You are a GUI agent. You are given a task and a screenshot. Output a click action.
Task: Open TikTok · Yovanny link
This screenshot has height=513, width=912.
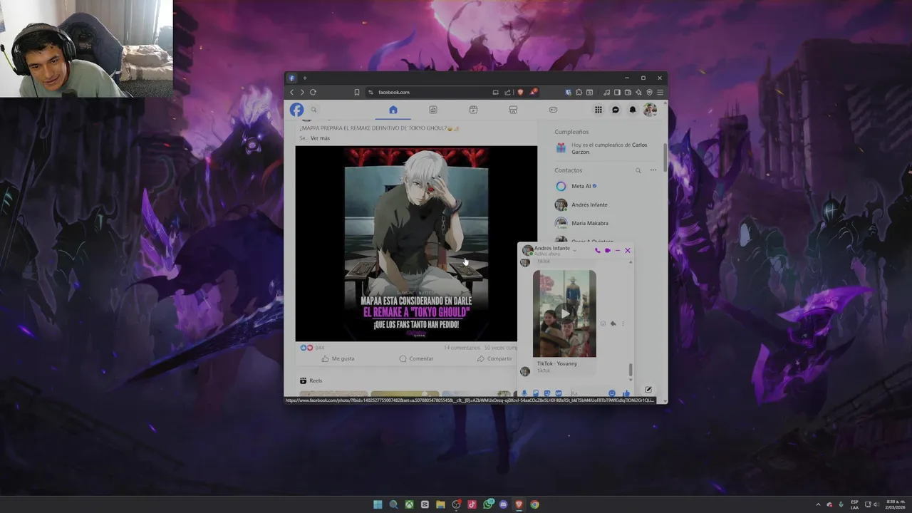pyautogui.click(x=557, y=363)
